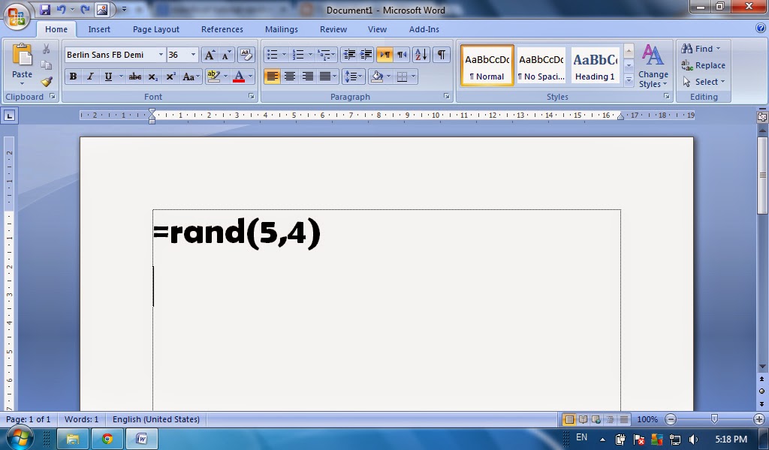Select the Sort tool in Paragraph group
This screenshot has height=450, width=769.
click(420, 54)
